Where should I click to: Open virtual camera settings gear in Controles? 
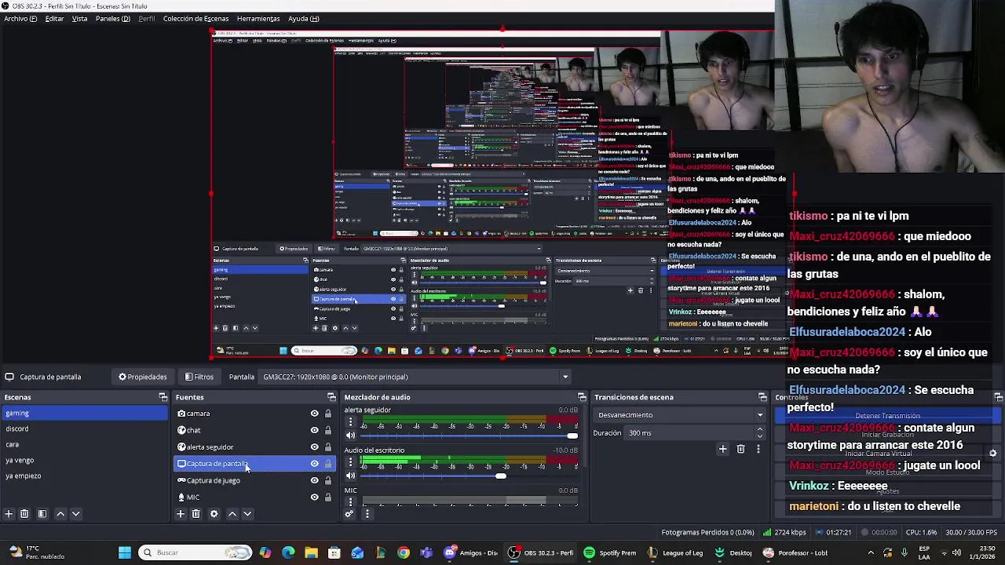pos(992,453)
